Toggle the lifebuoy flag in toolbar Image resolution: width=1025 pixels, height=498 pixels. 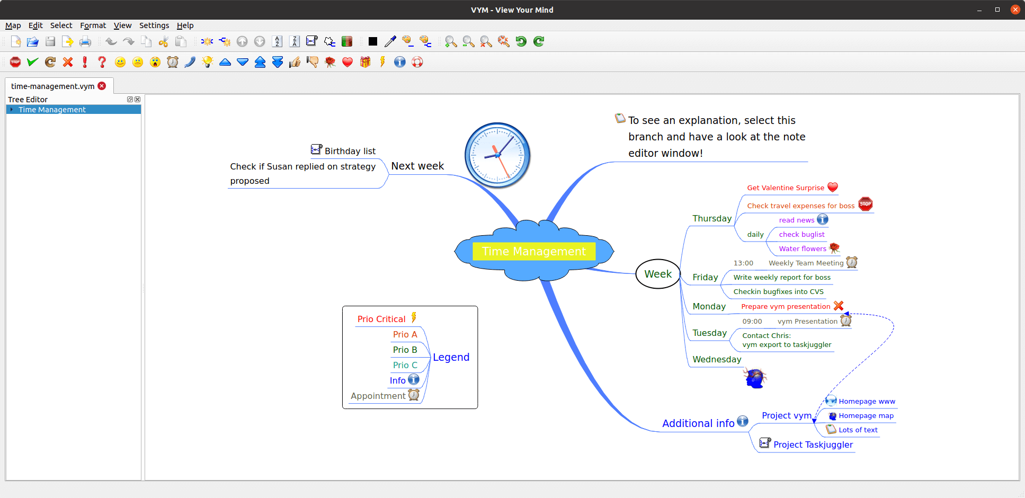pos(417,62)
